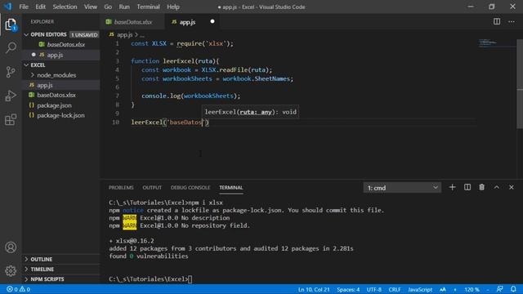Maximize the panel size chevron
The height and width of the screenshot is (294, 523).
click(x=497, y=187)
